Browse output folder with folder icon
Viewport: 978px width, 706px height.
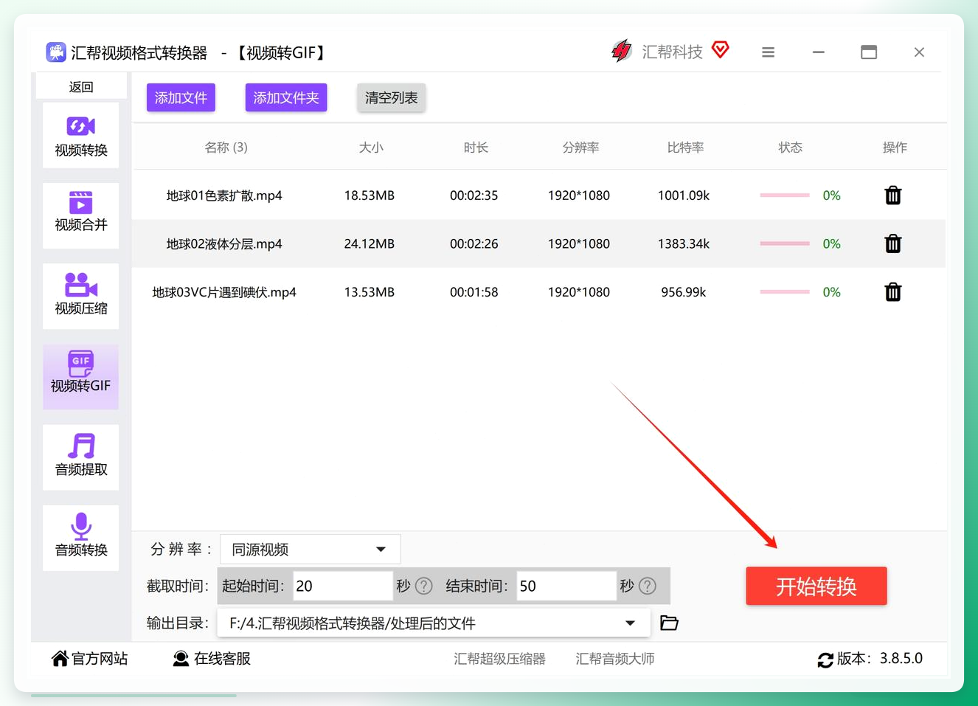click(x=669, y=623)
